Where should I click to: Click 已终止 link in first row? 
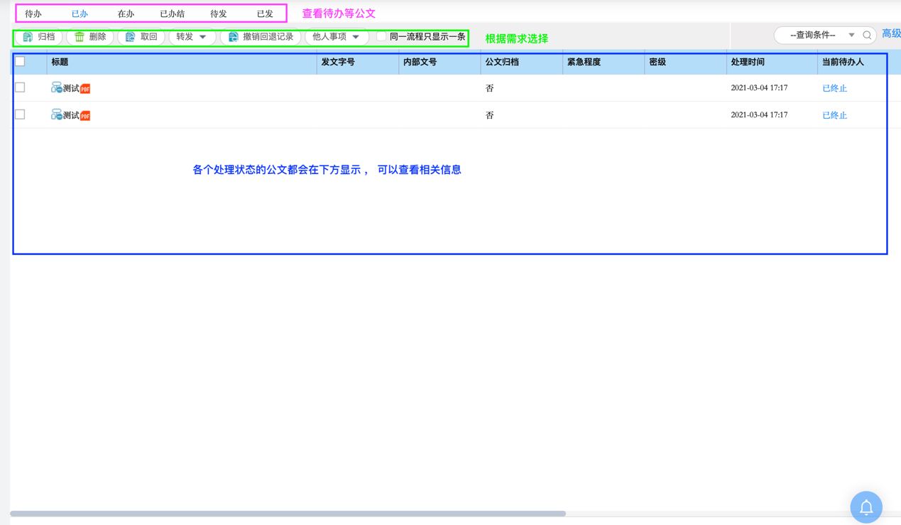click(x=834, y=88)
